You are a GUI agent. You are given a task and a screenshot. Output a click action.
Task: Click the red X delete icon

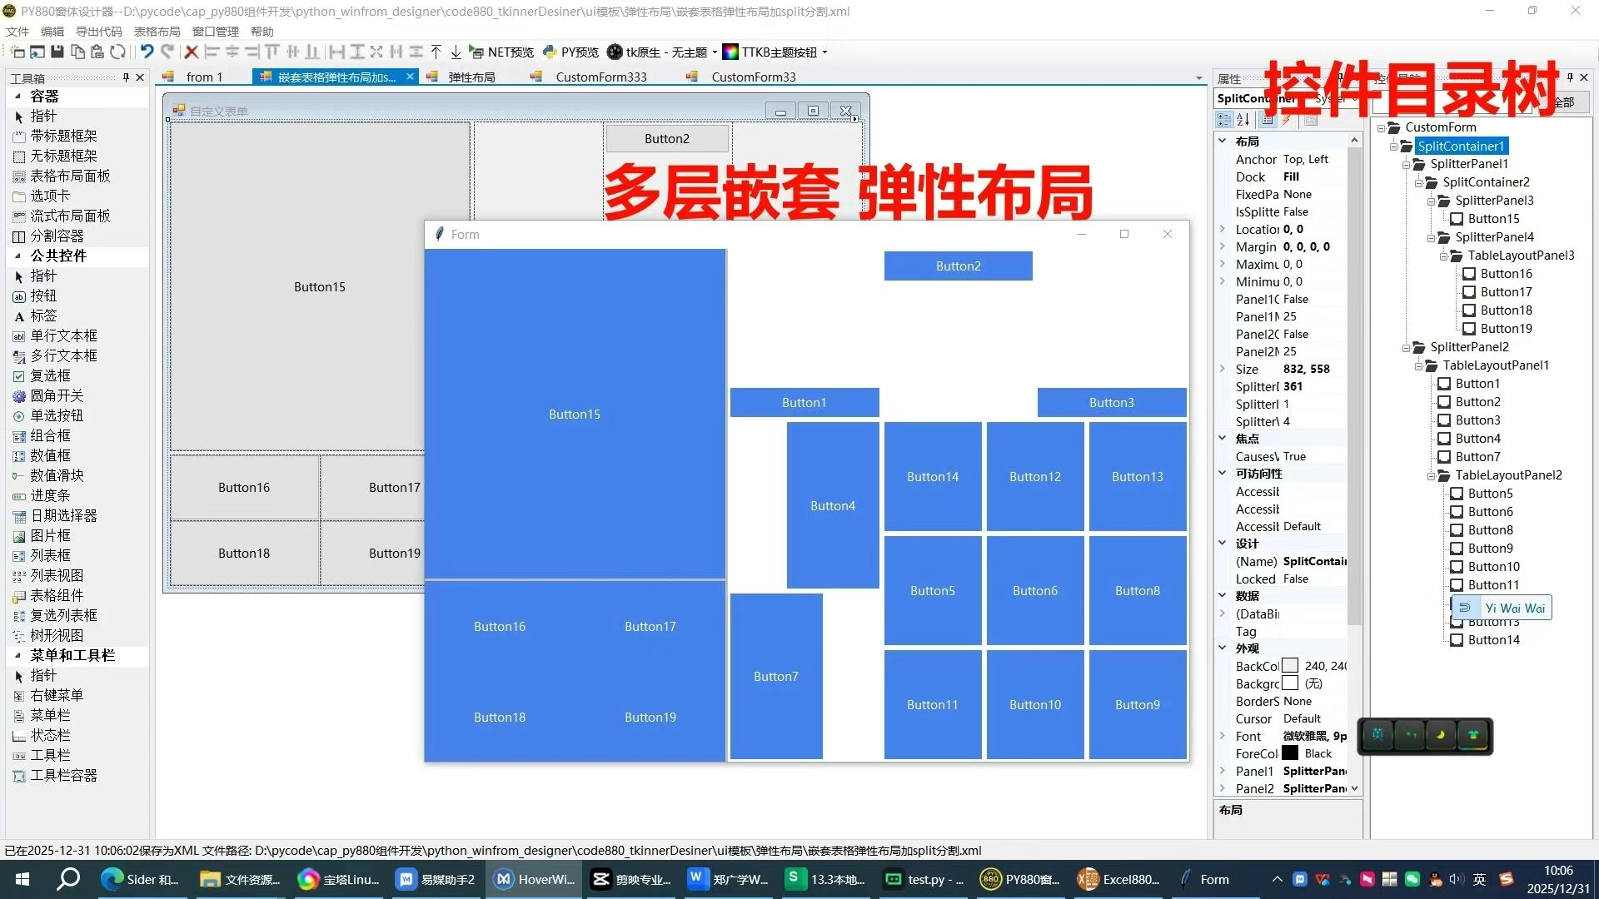pos(190,52)
